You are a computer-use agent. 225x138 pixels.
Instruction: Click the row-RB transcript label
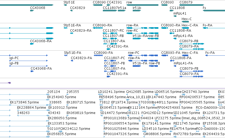coord(153,36)
